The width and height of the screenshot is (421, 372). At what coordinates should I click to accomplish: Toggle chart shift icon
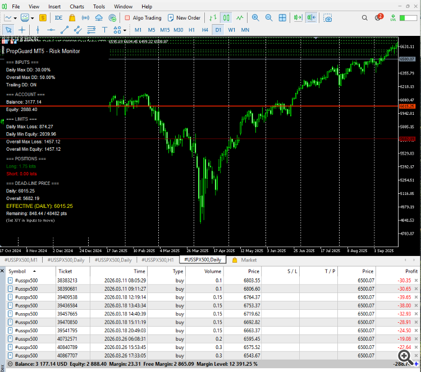pos(311,18)
